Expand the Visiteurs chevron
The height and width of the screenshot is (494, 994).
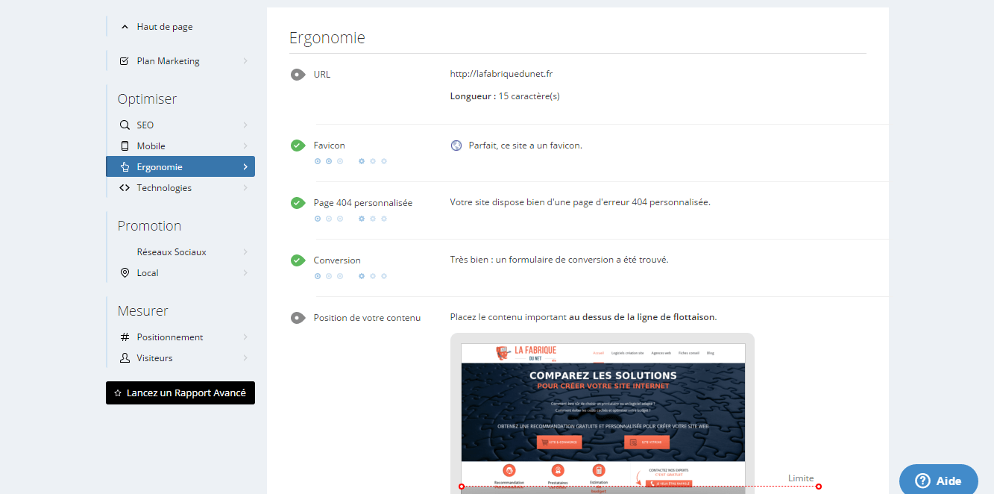click(x=245, y=358)
